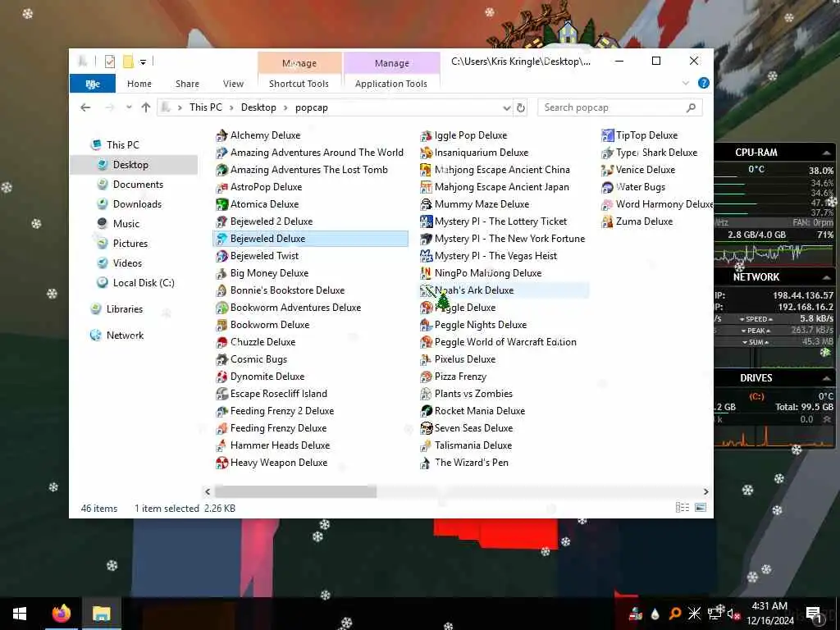Click the Rocket Mania Deluxe icon
The width and height of the screenshot is (840, 630).
tap(426, 411)
